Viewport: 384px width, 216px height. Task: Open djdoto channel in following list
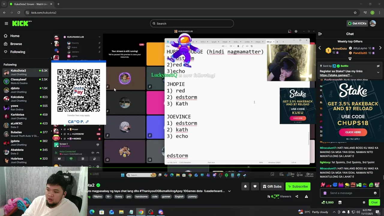pyautogui.click(x=25, y=90)
